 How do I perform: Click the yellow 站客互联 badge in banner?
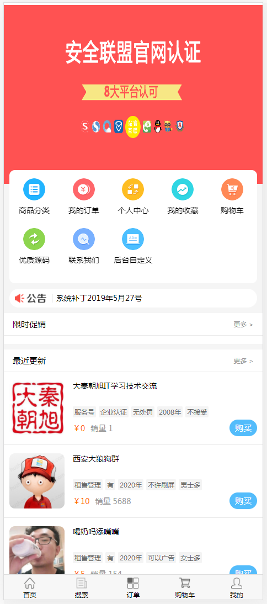(x=133, y=127)
